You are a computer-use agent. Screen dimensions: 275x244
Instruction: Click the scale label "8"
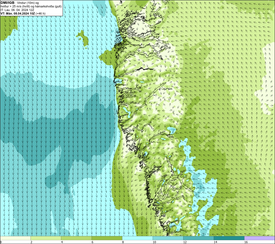coord(123,242)
